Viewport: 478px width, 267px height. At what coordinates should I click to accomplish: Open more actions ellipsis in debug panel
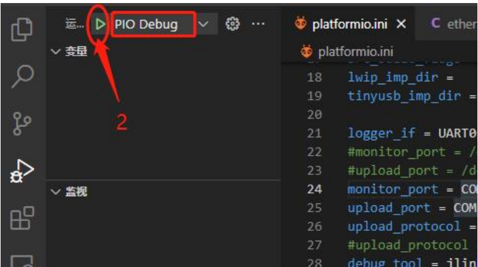click(x=258, y=24)
